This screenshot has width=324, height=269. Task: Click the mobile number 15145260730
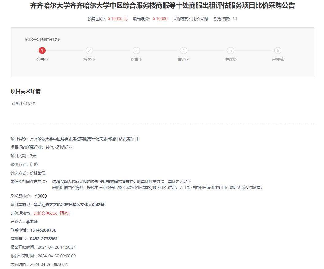[43, 230]
